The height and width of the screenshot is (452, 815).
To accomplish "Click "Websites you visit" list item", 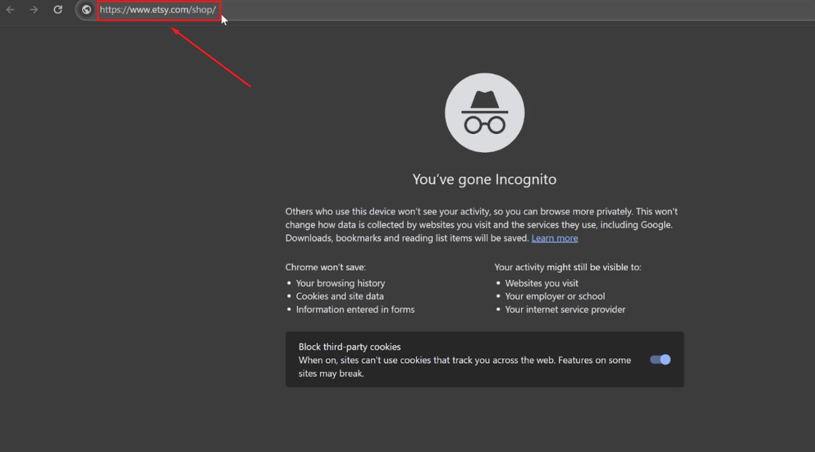I will tap(542, 283).
